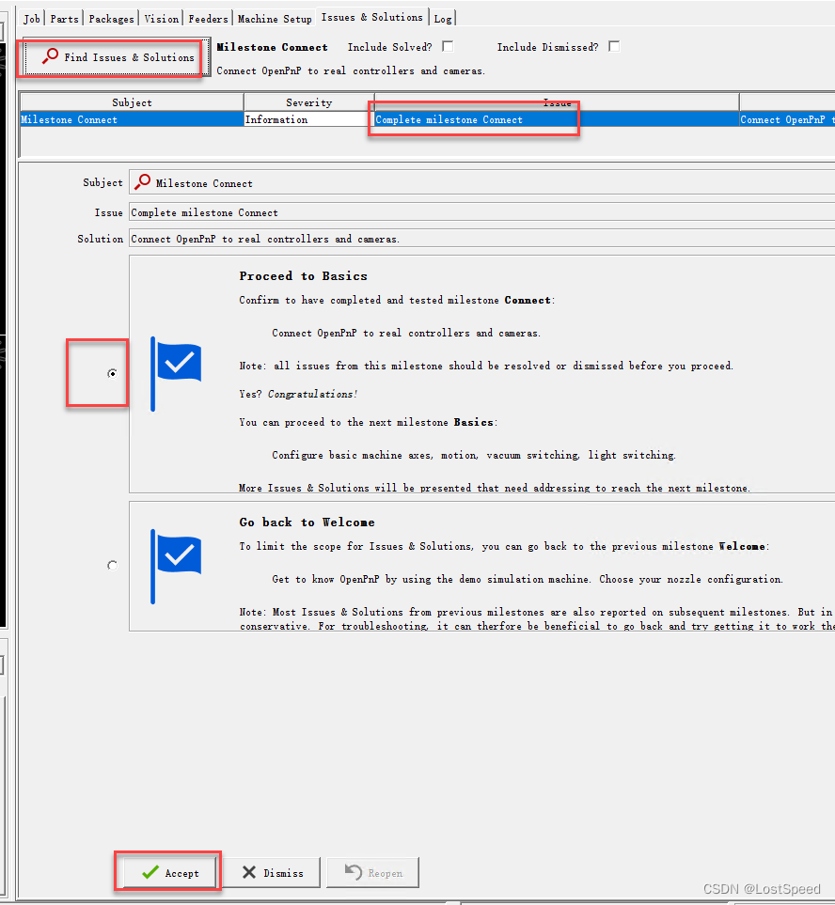Switch to the Job tab

(31, 16)
